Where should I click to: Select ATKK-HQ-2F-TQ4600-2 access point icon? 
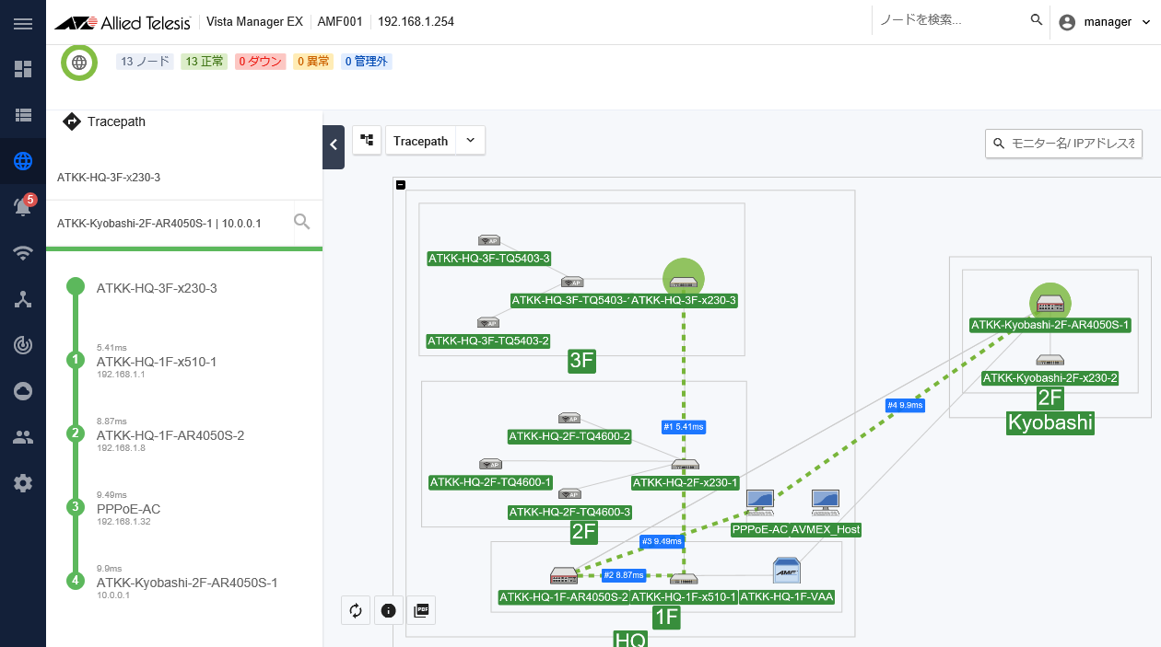coord(569,419)
